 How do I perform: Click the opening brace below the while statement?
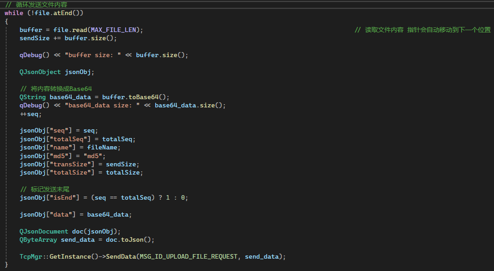(x=6, y=21)
